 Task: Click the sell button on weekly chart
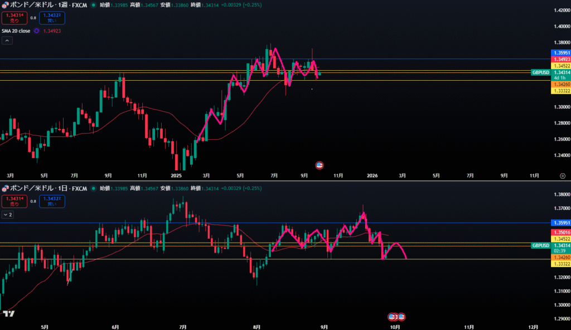click(13, 18)
